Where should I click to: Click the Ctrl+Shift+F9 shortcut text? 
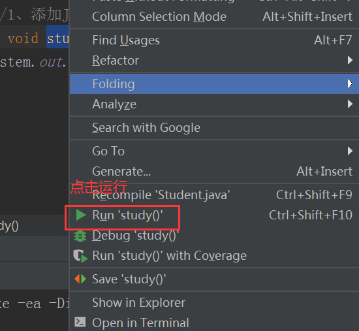tap(314, 195)
